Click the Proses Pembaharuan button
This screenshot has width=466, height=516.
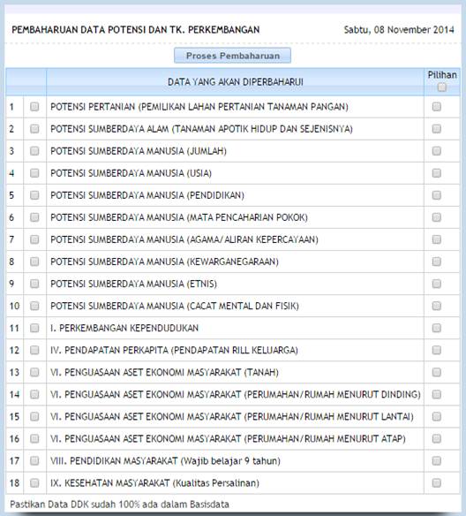coord(232,56)
